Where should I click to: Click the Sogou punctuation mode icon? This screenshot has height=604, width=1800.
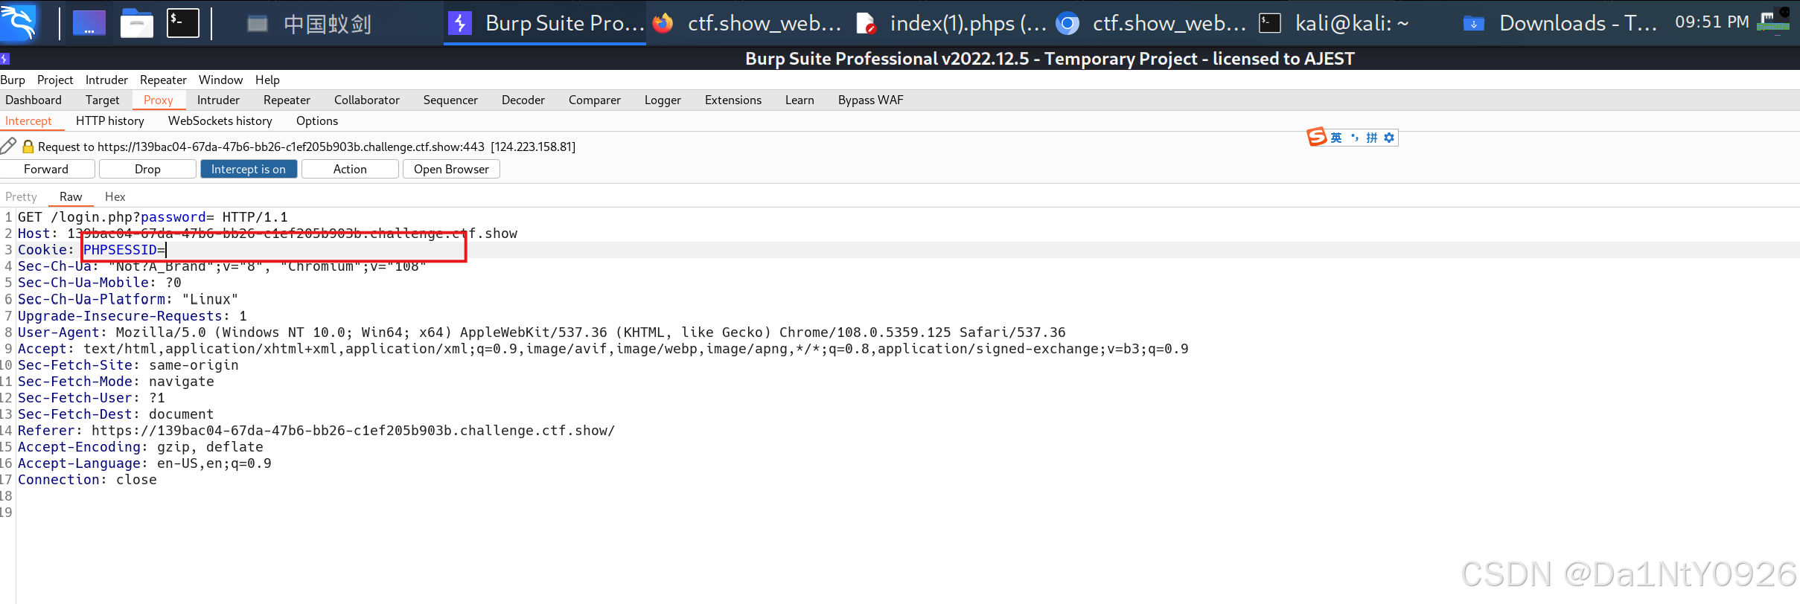click(x=1354, y=138)
